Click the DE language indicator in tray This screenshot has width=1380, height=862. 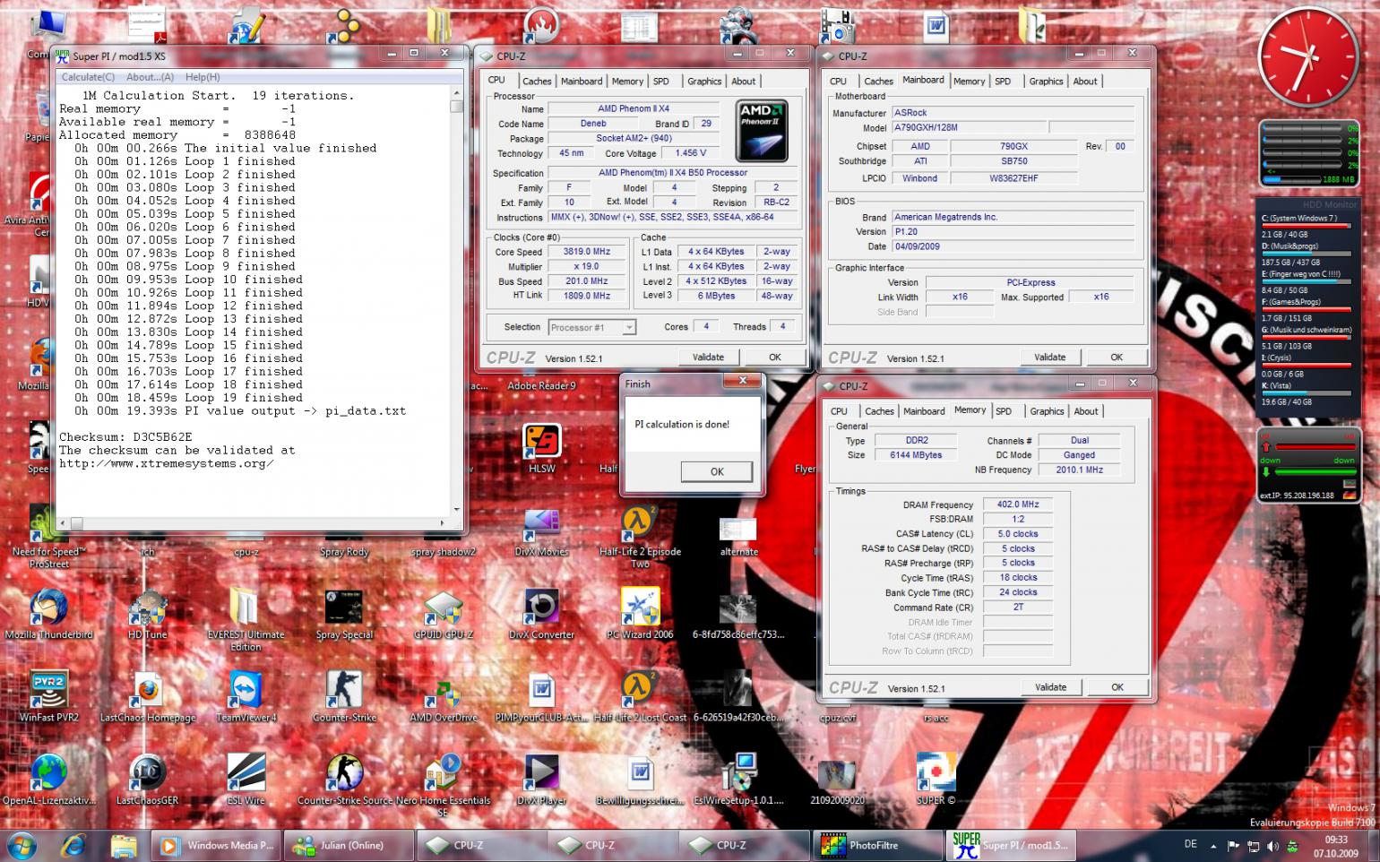click(1191, 844)
